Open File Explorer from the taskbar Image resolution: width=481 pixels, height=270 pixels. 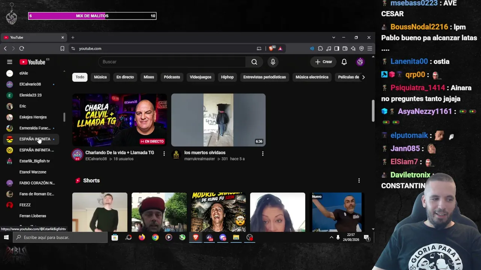[236, 237]
